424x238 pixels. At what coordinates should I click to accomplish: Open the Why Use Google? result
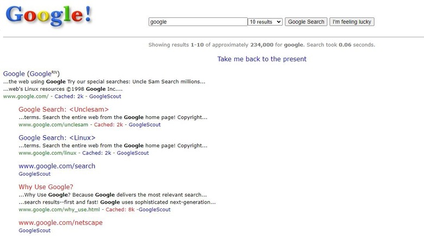46,187
